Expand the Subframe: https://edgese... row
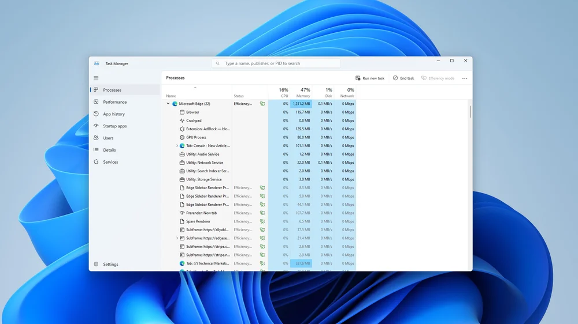This screenshot has width=578, height=324. [177, 238]
